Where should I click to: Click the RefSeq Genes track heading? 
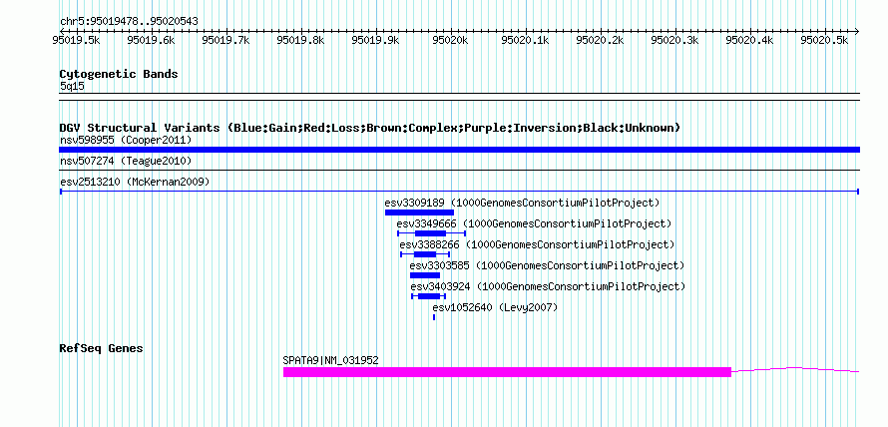(102, 348)
